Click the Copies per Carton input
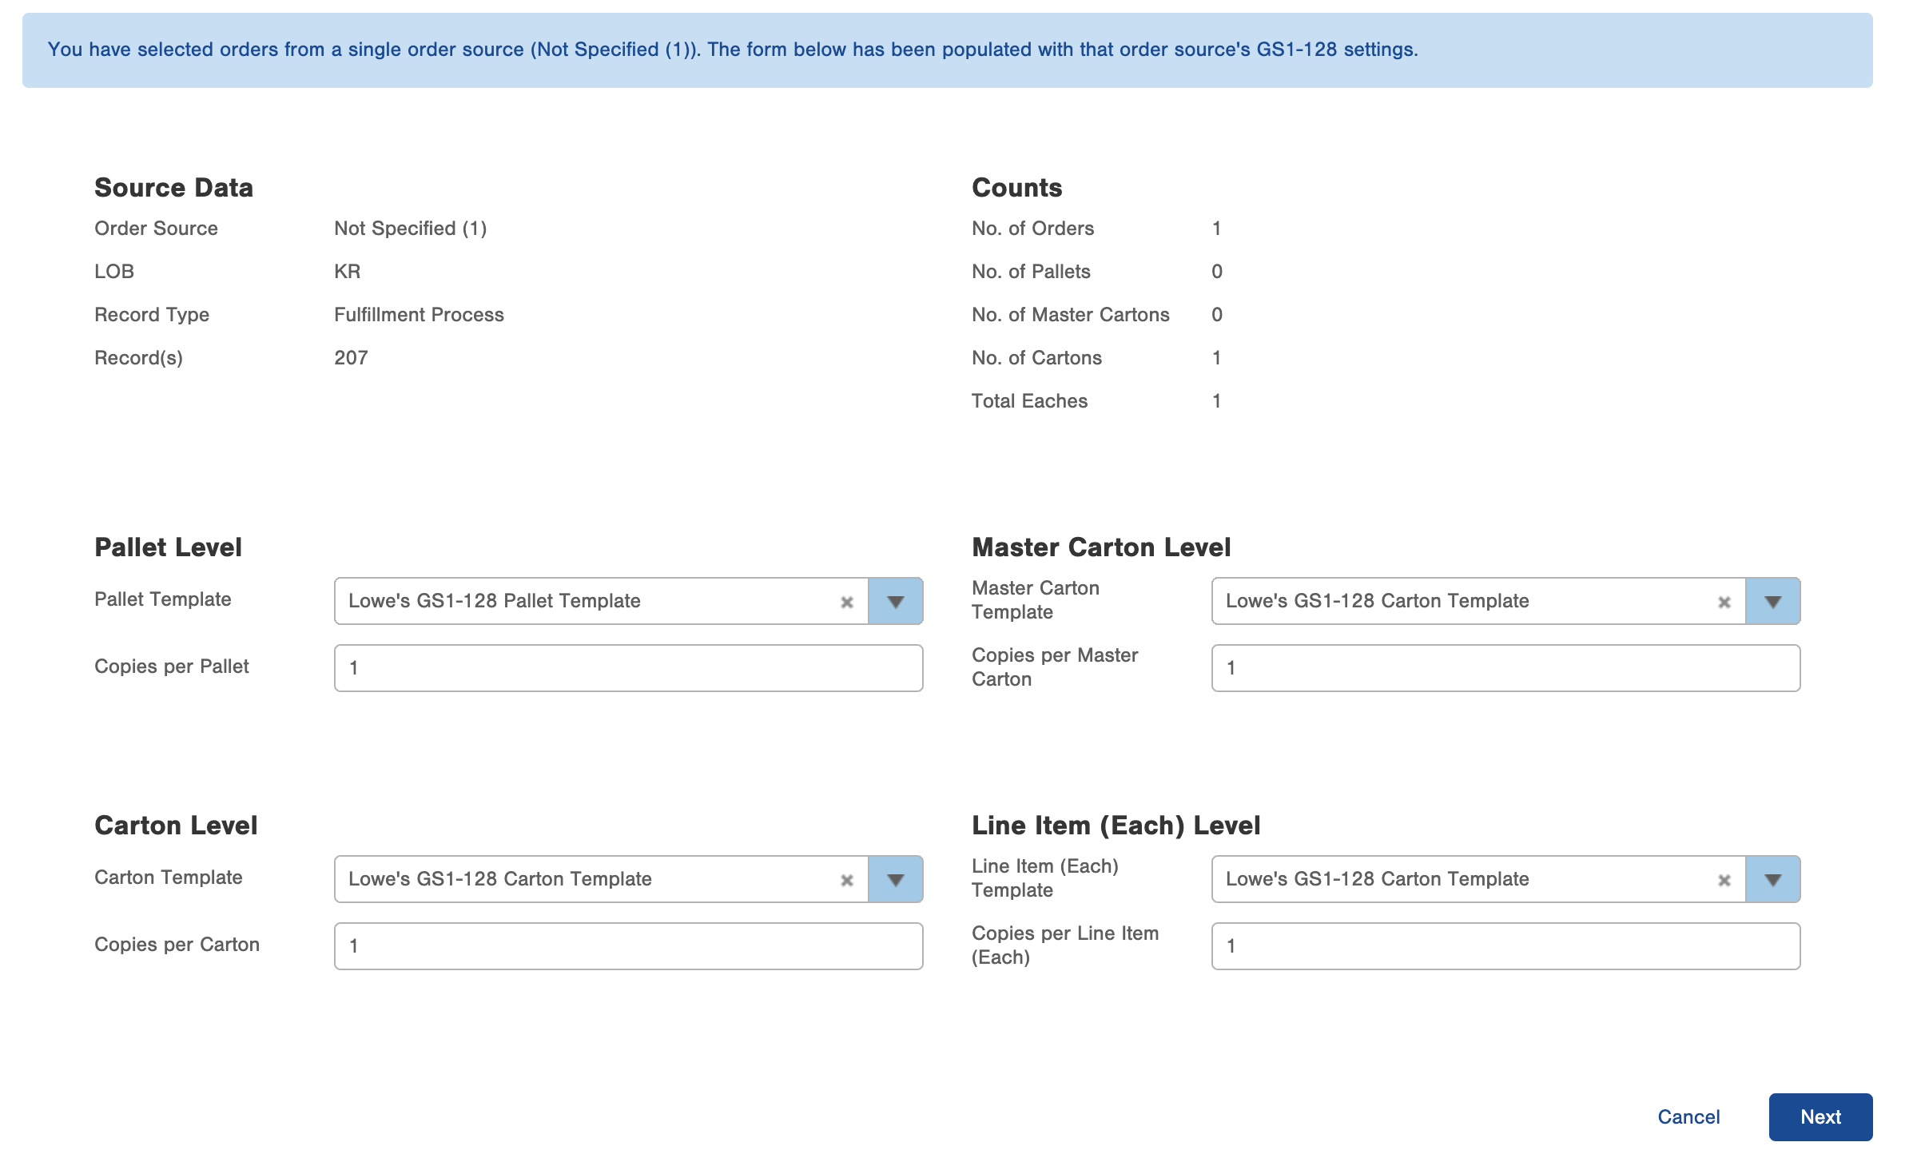1921x1170 pixels. point(628,946)
